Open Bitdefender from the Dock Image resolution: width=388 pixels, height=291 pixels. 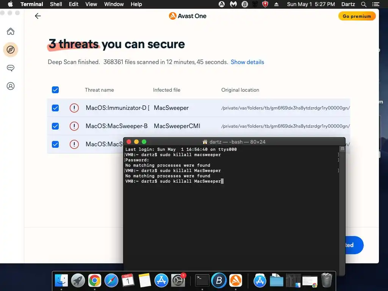219,281
